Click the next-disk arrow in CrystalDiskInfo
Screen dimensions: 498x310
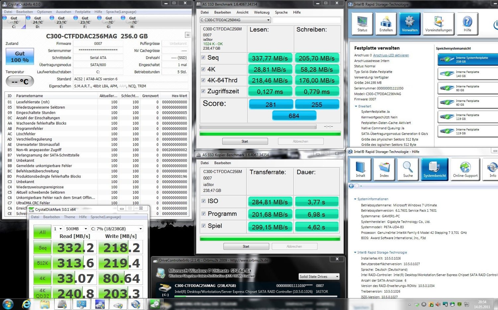[x=188, y=35]
